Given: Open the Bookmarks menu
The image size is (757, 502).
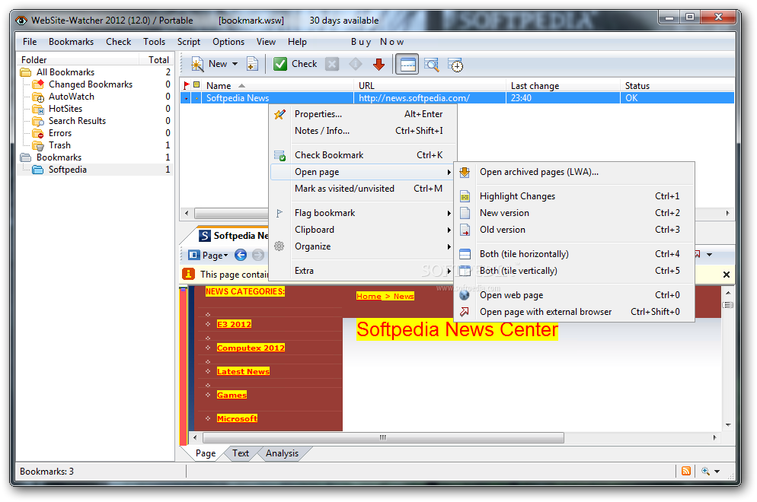Looking at the screenshot, I should point(71,42).
